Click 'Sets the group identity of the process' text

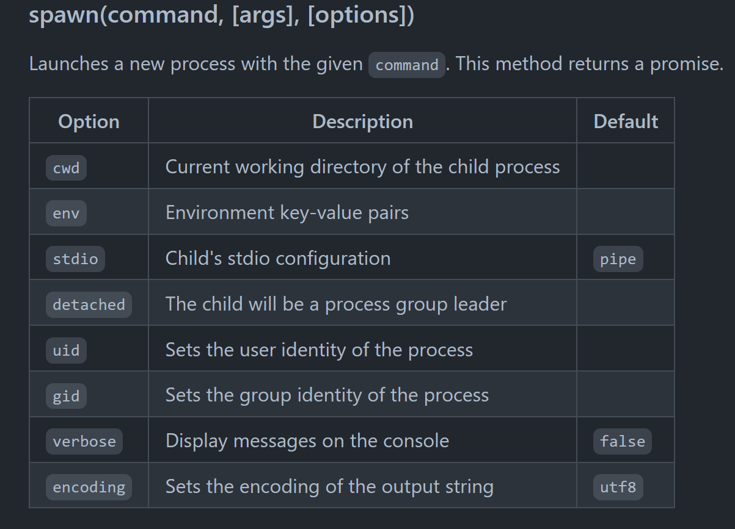[327, 395]
